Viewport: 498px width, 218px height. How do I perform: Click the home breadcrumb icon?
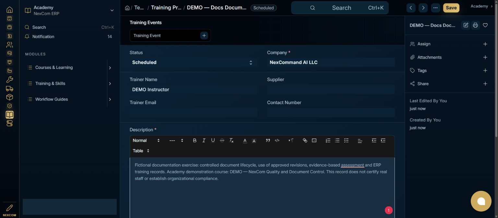tap(127, 8)
